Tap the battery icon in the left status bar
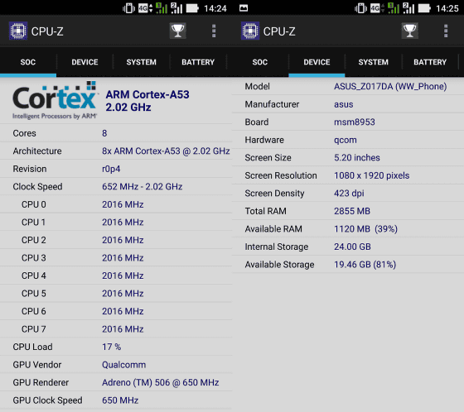 [x=192, y=8]
